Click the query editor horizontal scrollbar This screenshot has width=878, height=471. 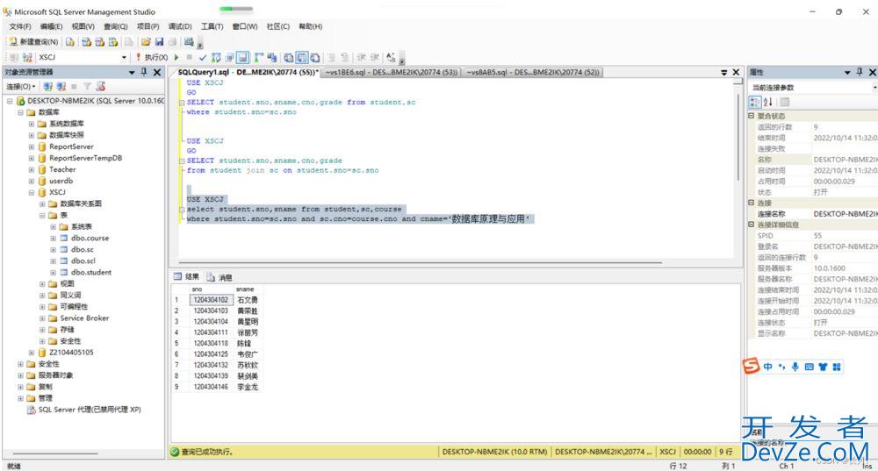click(420, 261)
